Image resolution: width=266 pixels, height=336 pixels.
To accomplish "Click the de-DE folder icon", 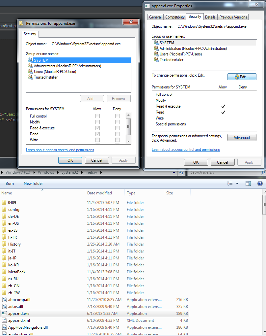I will click(x=4, y=217).
